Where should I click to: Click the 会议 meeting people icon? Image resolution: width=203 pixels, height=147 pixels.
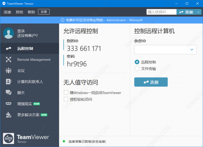point(9,71)
